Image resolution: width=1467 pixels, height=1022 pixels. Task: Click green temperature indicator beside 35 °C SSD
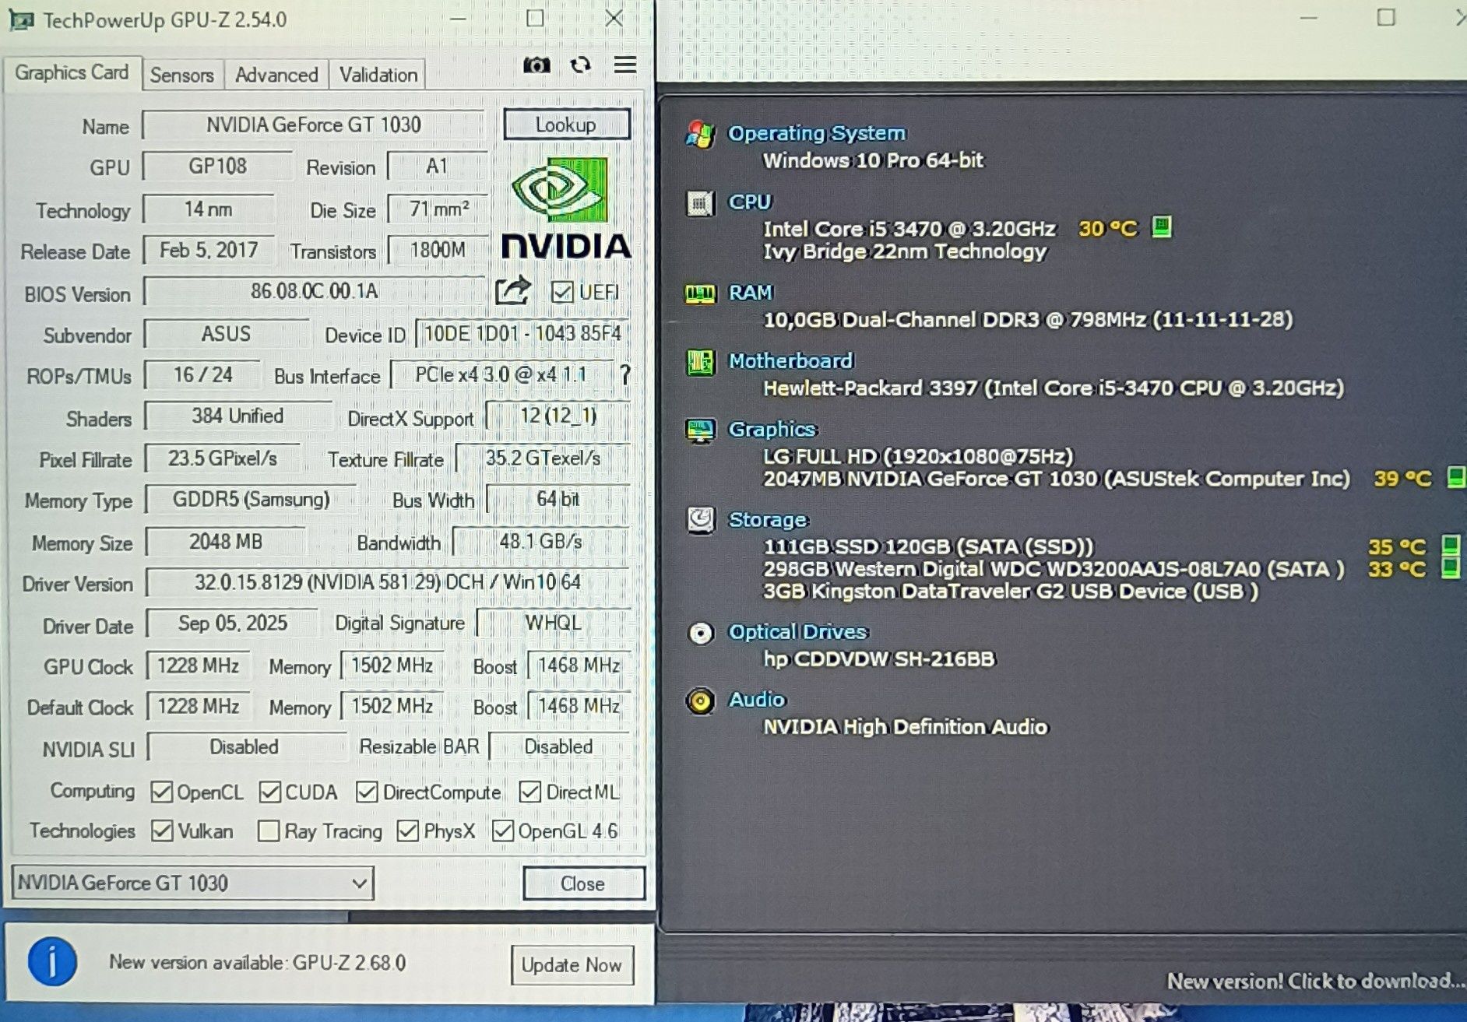1450,545
